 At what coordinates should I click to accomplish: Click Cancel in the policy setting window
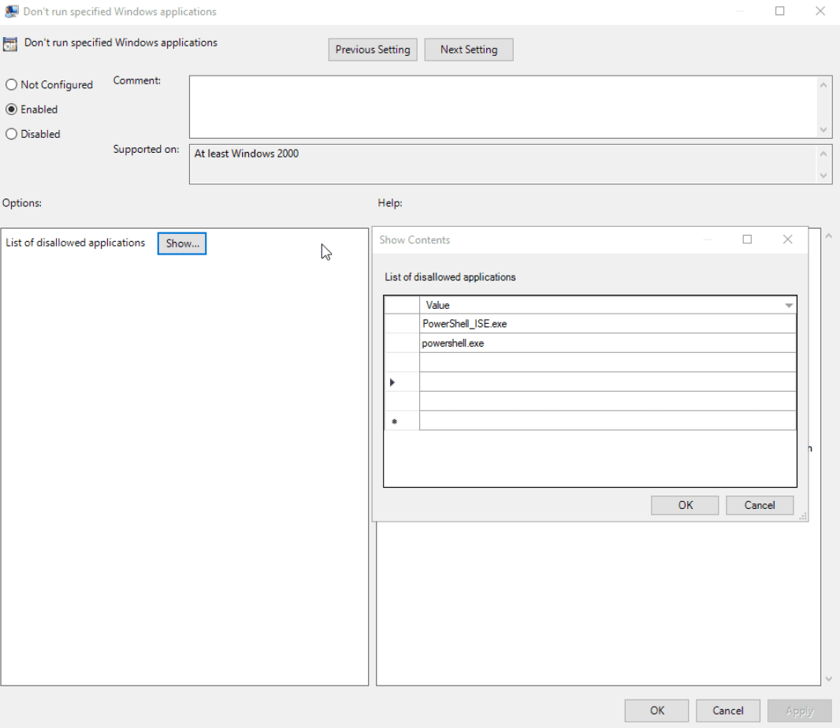(x=728, y=711)
